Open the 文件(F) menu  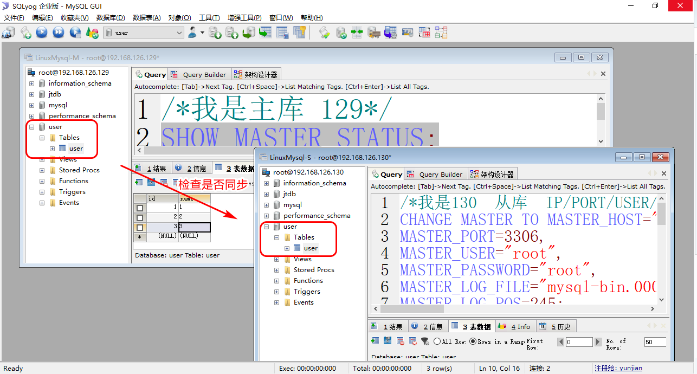click(x=15, y=18)
